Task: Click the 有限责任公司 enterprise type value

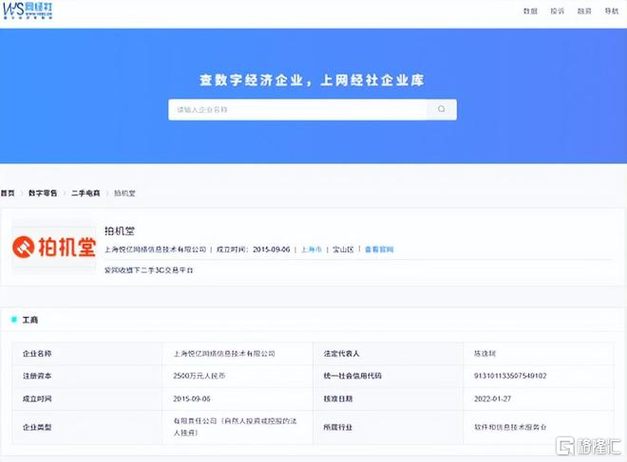Action: pos(236,427)
